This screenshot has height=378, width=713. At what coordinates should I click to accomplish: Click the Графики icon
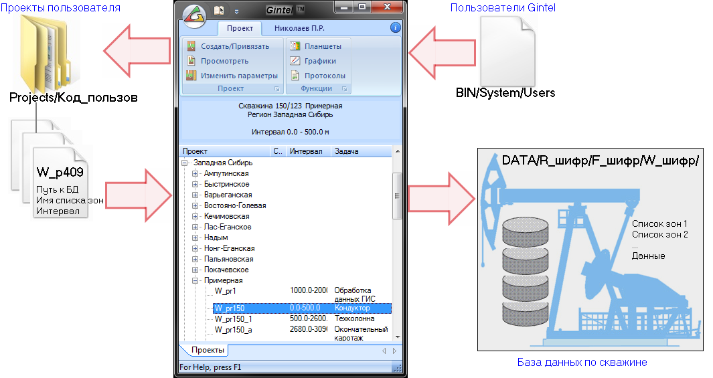coord(295,60)
